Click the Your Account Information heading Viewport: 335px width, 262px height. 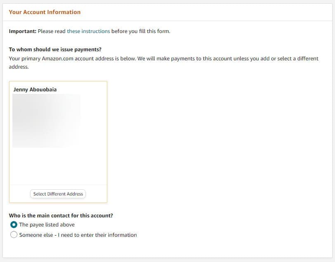[45, 12]
